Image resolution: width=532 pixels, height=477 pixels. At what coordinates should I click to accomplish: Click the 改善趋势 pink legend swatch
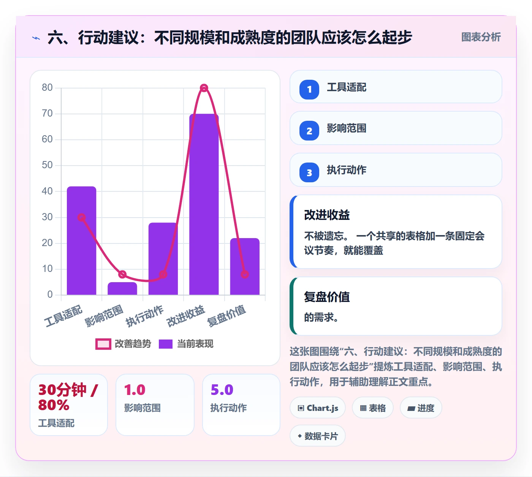103,344
